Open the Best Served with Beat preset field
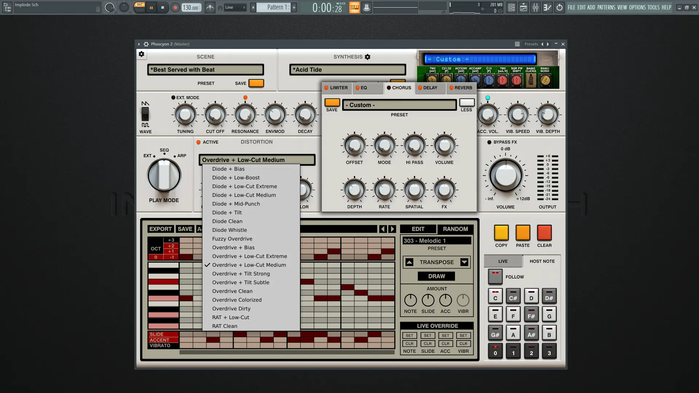Image resolution: width=699 pixels, height=393 pixels. pos(205,70)
